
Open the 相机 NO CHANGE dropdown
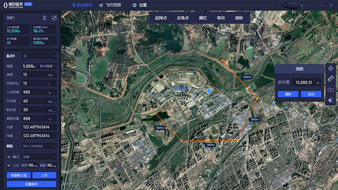click(x=39, y=146)
